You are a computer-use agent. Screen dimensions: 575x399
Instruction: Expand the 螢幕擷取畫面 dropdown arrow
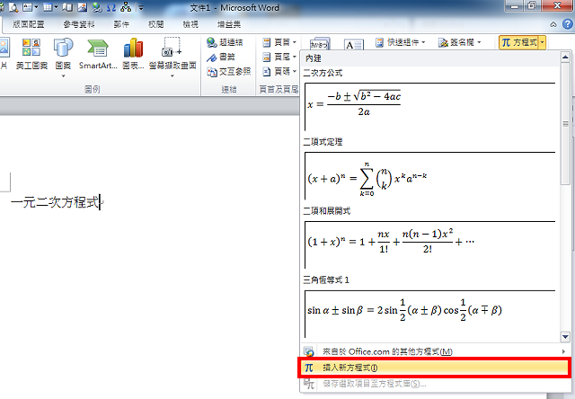[172, 75]
